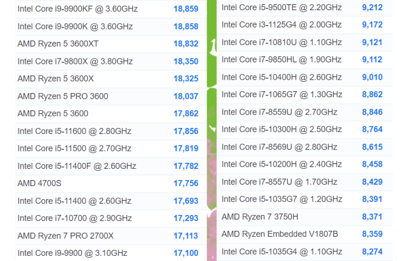Open Intel Core i5-10200H @ 2.40GHz
Viewport: 410px width, 261px height.
pyautogui.click(x=281, y=164)
